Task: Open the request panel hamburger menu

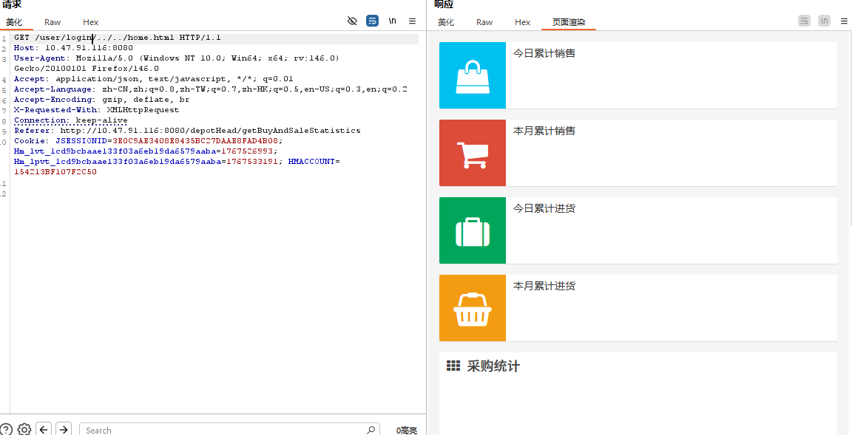Action: [413, 21]
